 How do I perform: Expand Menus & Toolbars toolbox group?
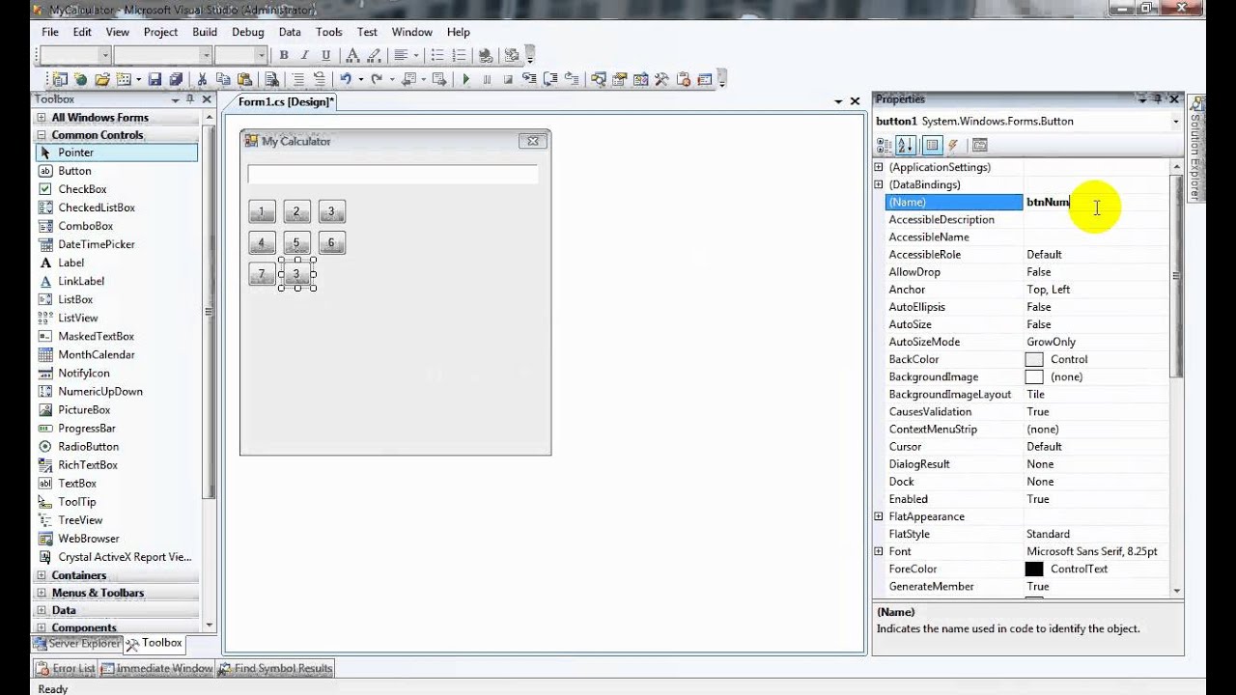pyautogui.click(x=42, y=593)
